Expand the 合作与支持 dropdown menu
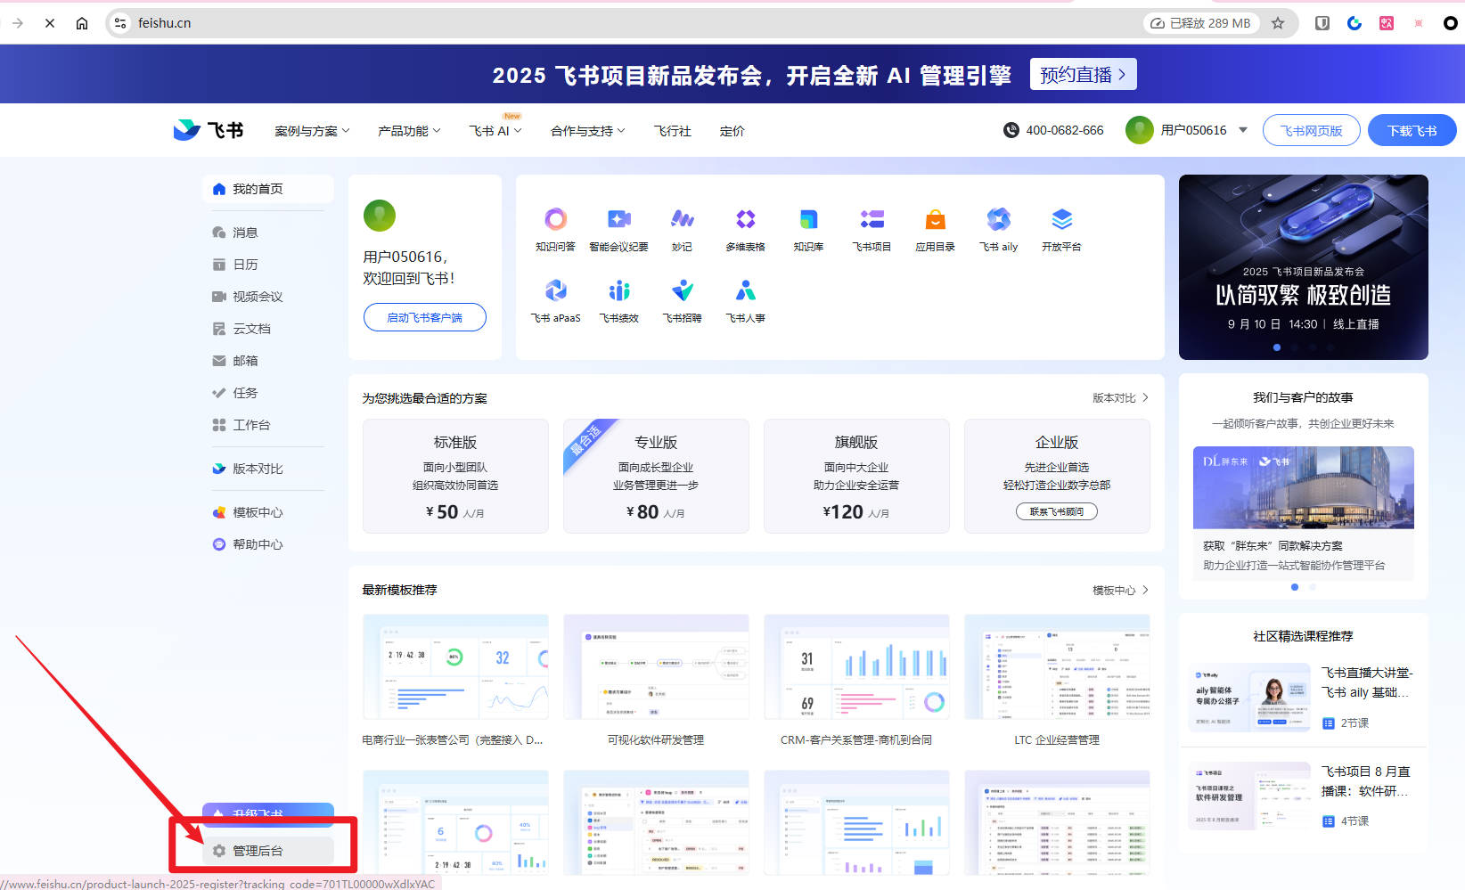 click(588, 131)
